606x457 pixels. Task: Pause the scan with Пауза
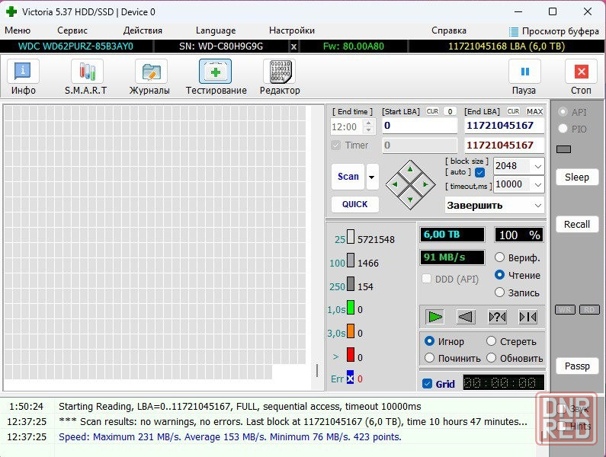[x=524, y=77]
